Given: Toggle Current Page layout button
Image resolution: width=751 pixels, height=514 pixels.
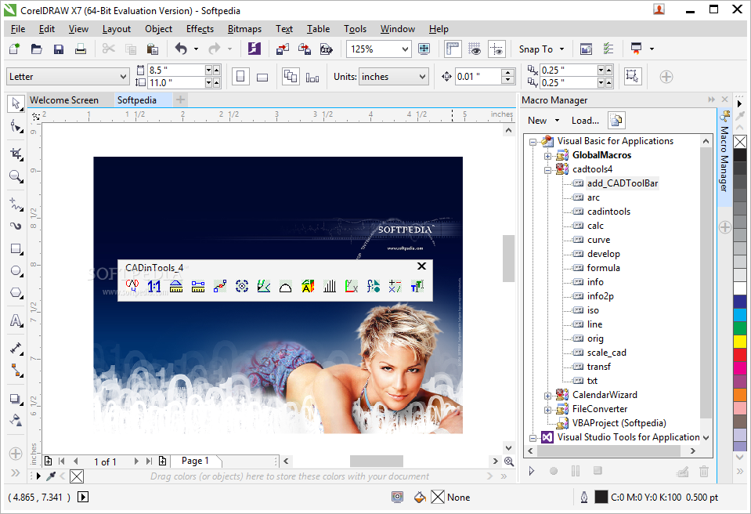Looking at the screenshot, I should click(x=312, y=77).
